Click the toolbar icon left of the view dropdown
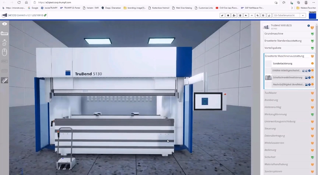Viewport: 318px width, 175px height. point(269,16)
